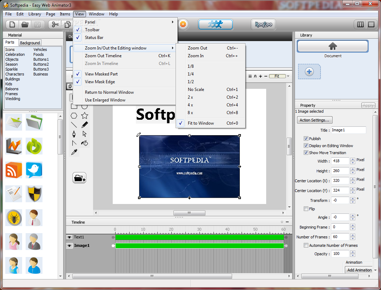Viewport: 381px width, 290px height.
Task: Increase Number of Frames stepper
Action: [x=353, y=235]
